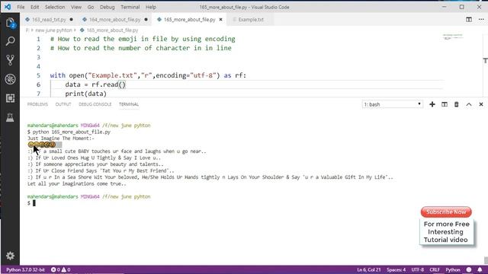This screenshot has width=488, height=274.
Task: Kill the terminal with trash icon
Action: point(456,104)
